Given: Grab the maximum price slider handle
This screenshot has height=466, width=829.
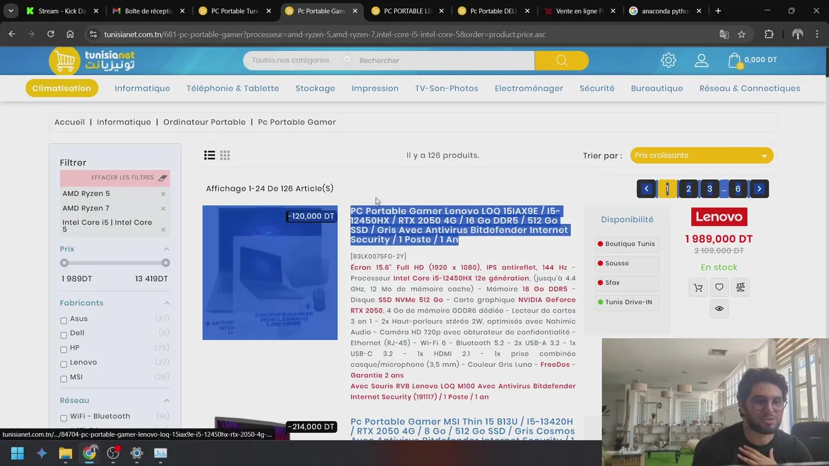Looking at the screenshot, I should tap(166, 263).
